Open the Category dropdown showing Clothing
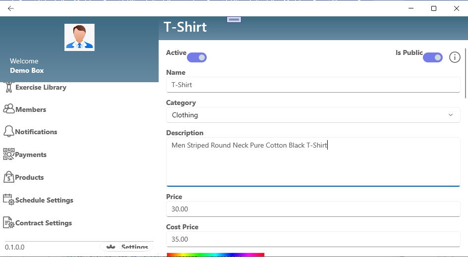The height and width of the screenshot is (257, 468). [x=312, y=115]
